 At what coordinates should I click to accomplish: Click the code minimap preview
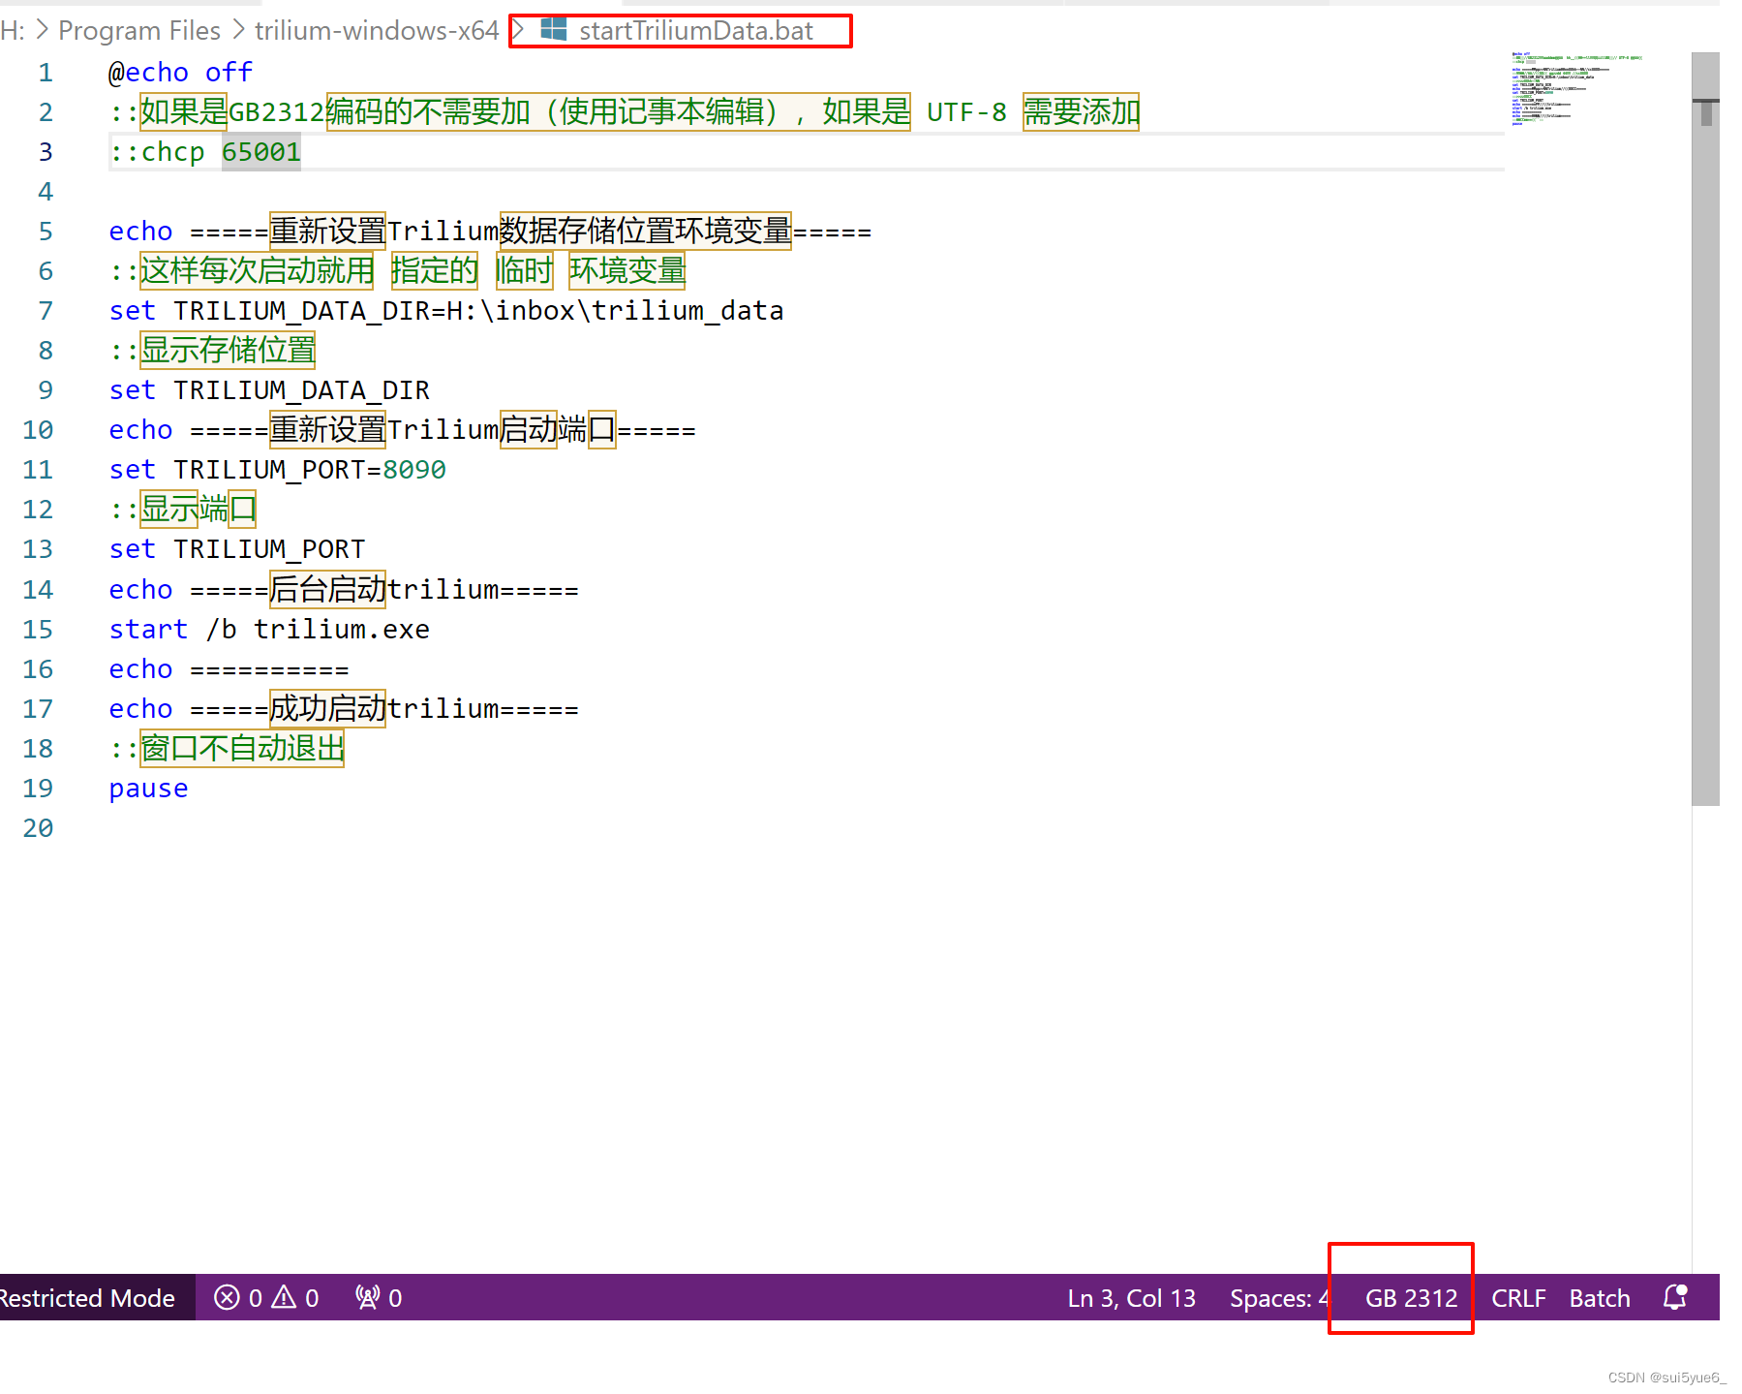pos(1576,89)
